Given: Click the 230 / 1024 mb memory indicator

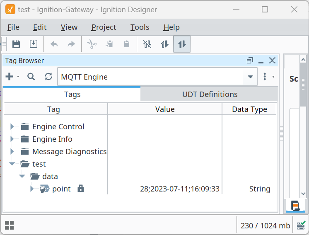Looking at the screenshot, I should tap(265, 225).
